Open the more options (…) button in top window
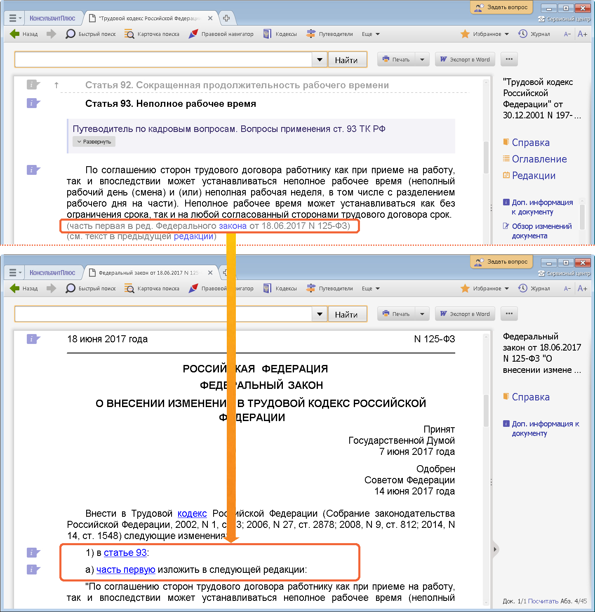 click(509, 59)
